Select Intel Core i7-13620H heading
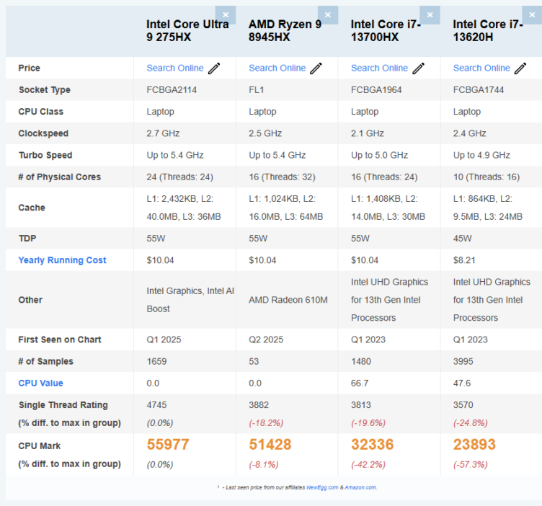542x506 pixels. click(488, 30)
